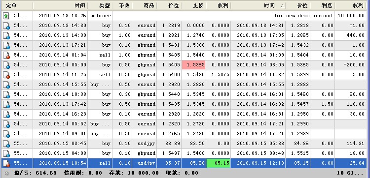Click profit value -1.00
The image size is (370, 178).
coord(357,26)
